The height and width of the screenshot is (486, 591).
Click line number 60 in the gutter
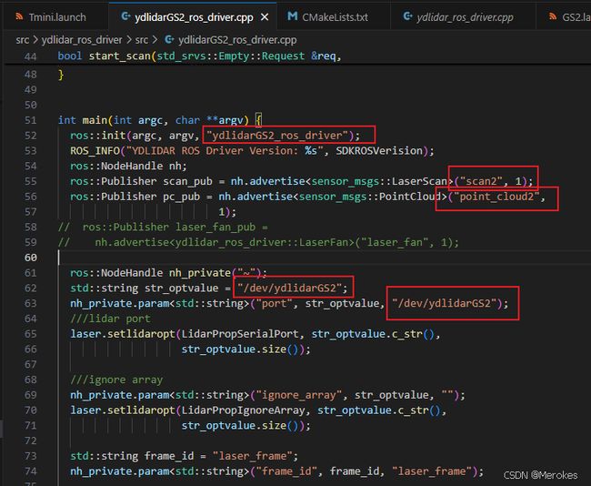pyautogui.click(x=31, y=258)
